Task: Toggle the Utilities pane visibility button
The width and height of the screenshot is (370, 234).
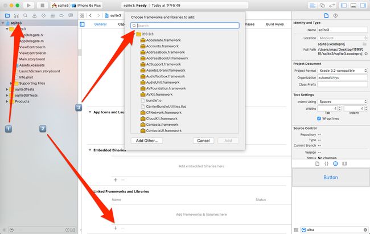Action: tap(363, 6)
